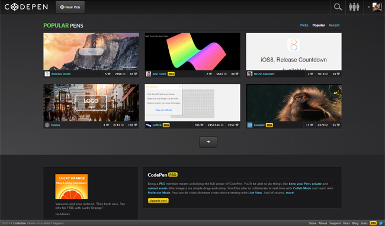Image resolution: width=385 pixels, height=226 pixels.
Task: Click the footer Stats link
Action: click(x=364, y=223)
